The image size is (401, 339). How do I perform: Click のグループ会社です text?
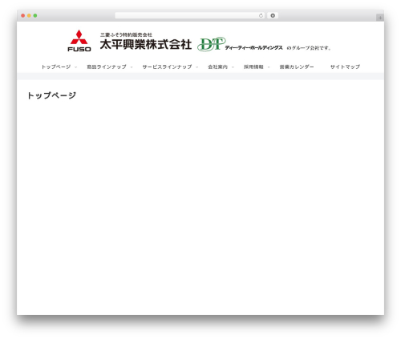(x=309, y=48)
